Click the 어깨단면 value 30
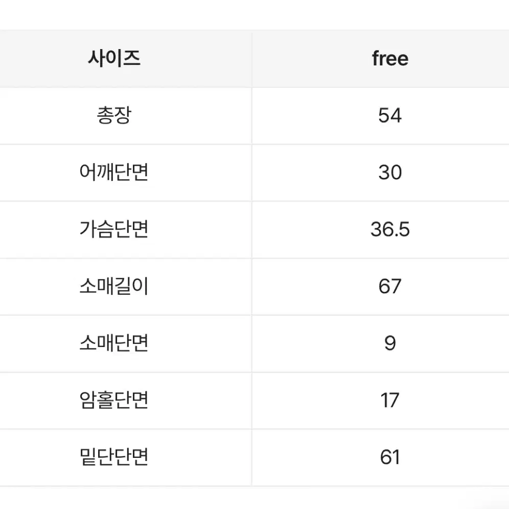Image resolution: width=509 pixels, height=509 pixels. coord(390,172)
